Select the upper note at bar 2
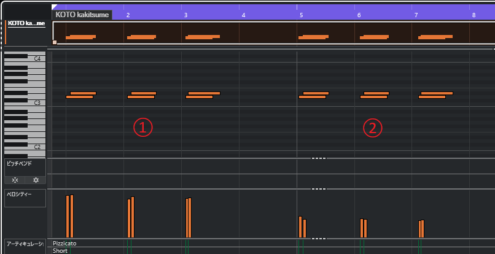The height and width of the screenshot is (254, 495). (144, 93)
